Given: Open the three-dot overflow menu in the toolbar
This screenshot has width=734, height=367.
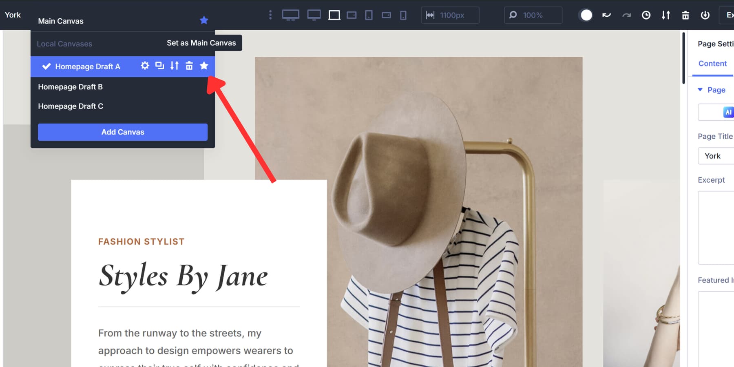Looking at the screenshot, I should [x=270, y=15].
